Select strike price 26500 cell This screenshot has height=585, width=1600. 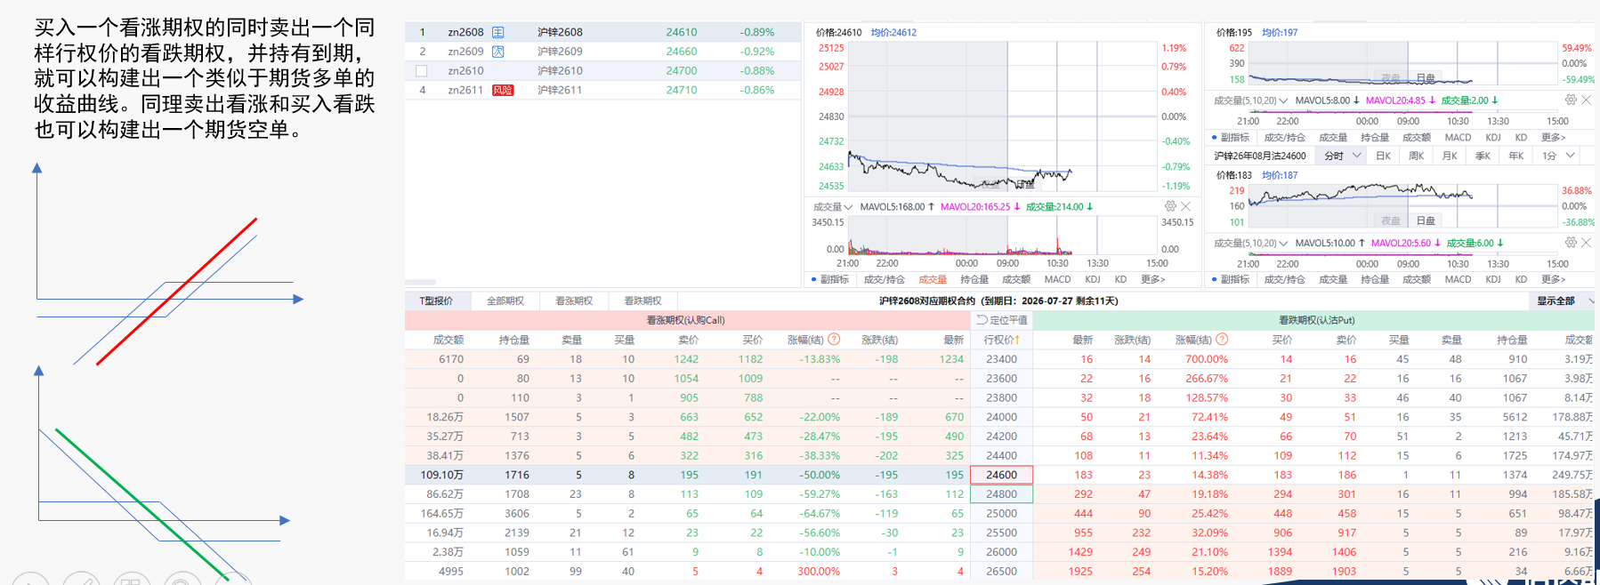[x=1001, y=572]
